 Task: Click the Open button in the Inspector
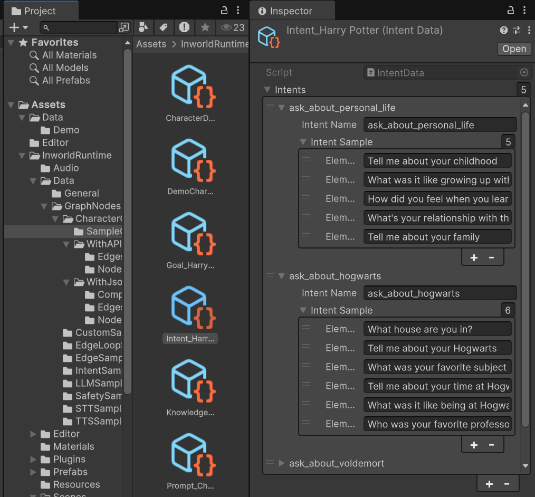[x=514, y=49]
